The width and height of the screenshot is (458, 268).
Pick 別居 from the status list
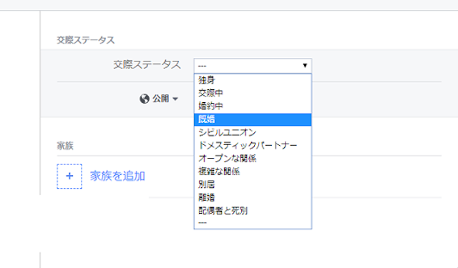tap(253, 184)
